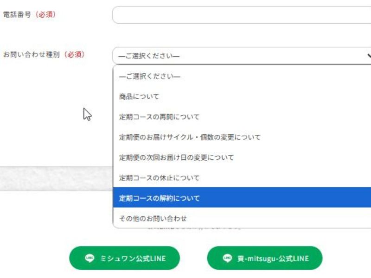
Task: Open the お問い合わせ種別 select box
Action: coord(242,56)
